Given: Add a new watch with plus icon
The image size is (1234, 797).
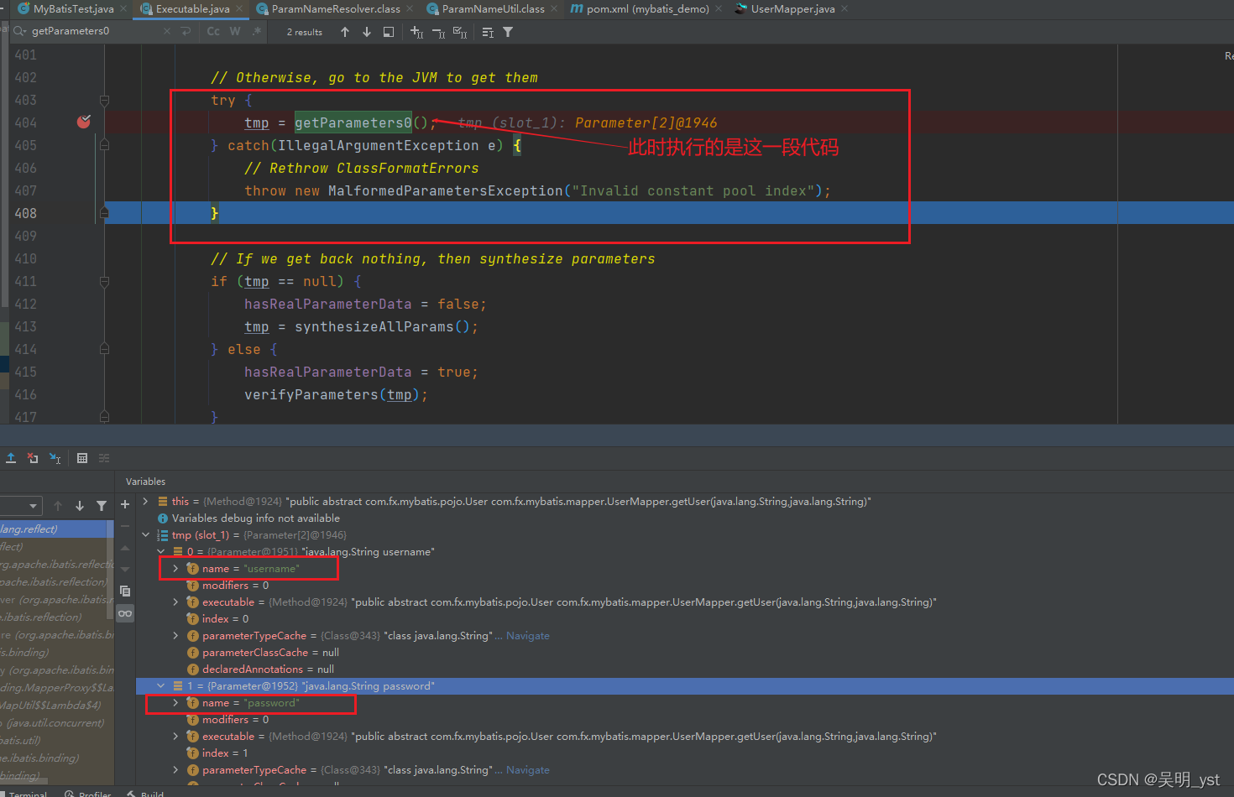Looking at the screenshot, I should [x=125, y=504].
